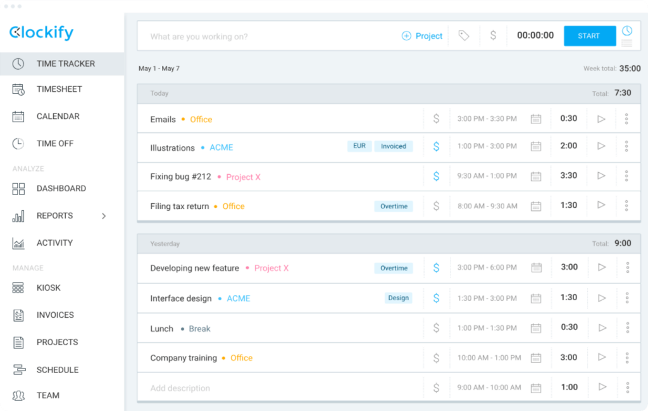
Task: Open date picker for Emails entry
Action: tap(536, 119)
